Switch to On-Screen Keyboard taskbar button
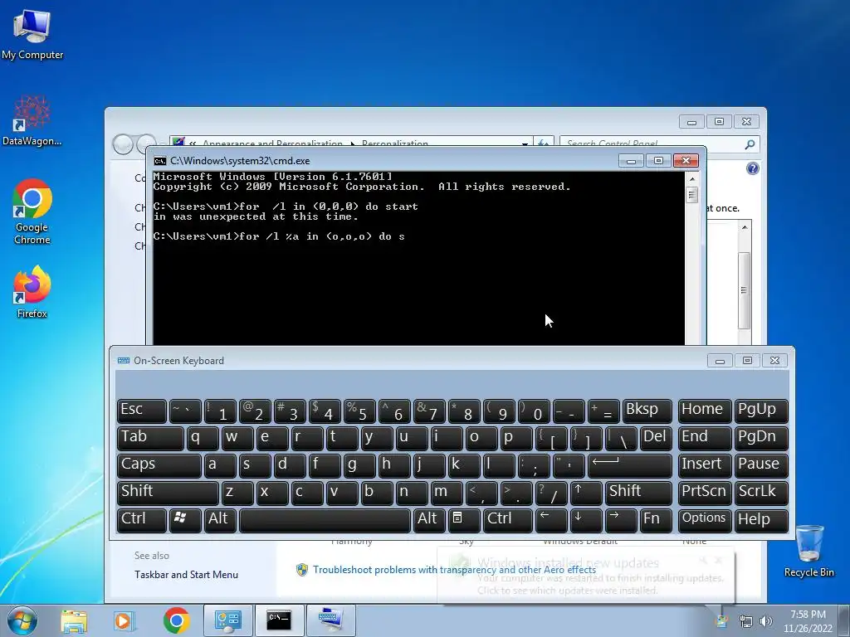The width and height of the screenshot is (850, 637). pyautogui.click(x=330, y=620)
